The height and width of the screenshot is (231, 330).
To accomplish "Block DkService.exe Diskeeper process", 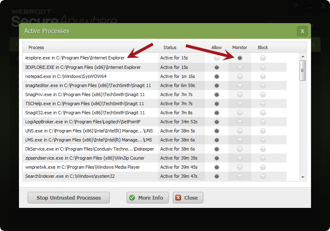I will tap(263, 149).
